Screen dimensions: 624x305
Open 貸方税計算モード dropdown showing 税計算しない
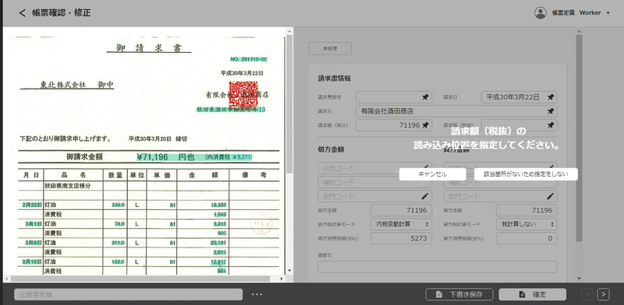tap(526, 224)
